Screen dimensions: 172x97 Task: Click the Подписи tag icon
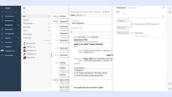click(x=2, y=47)
